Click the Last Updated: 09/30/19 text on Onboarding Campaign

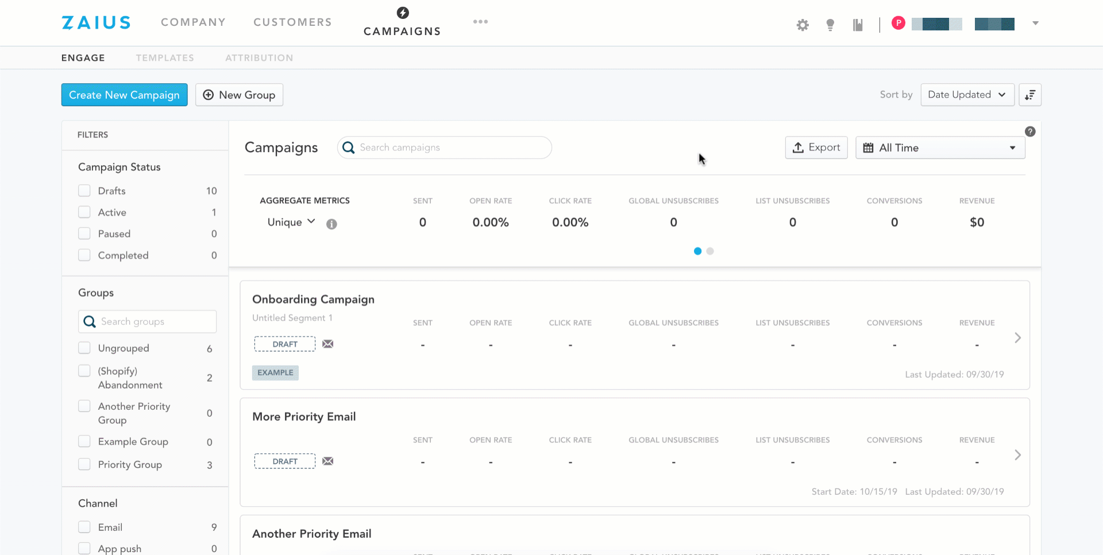(x=955, y=374)
